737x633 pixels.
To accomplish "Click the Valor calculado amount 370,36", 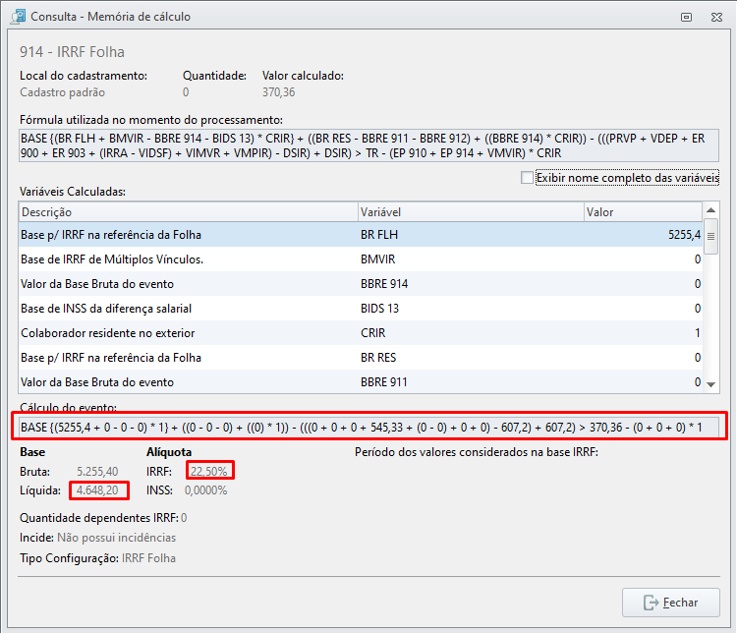I will click(x=278, y=92).
